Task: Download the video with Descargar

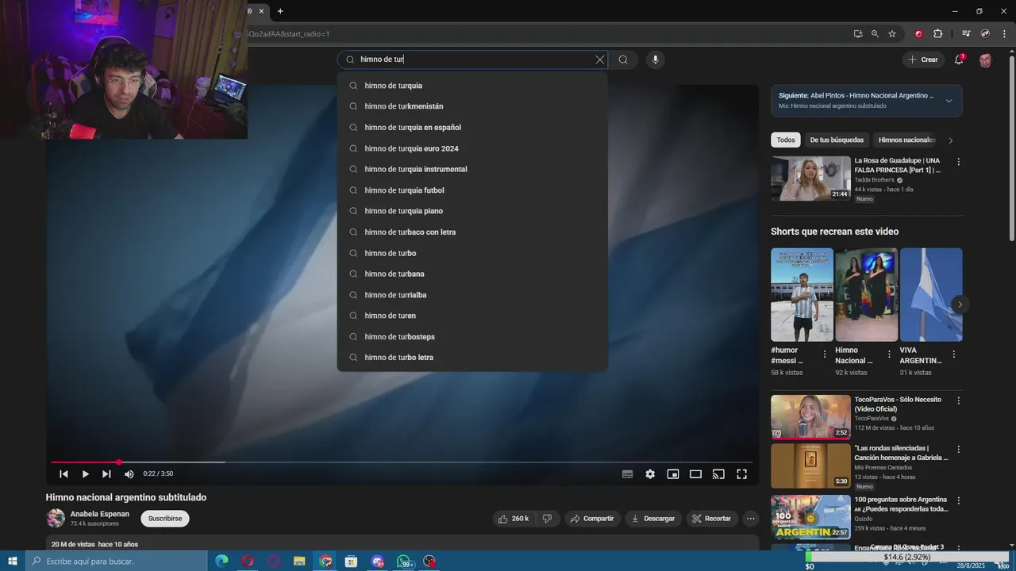Action: tap(653, 519)
